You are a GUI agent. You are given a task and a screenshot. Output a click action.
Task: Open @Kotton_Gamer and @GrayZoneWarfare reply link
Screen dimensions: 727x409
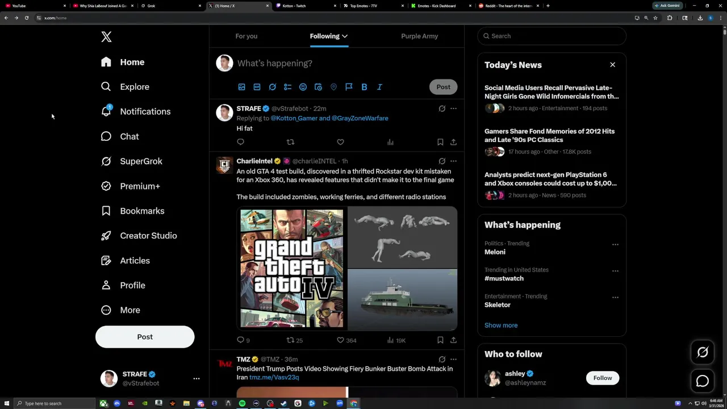click(x=329, y=118)
